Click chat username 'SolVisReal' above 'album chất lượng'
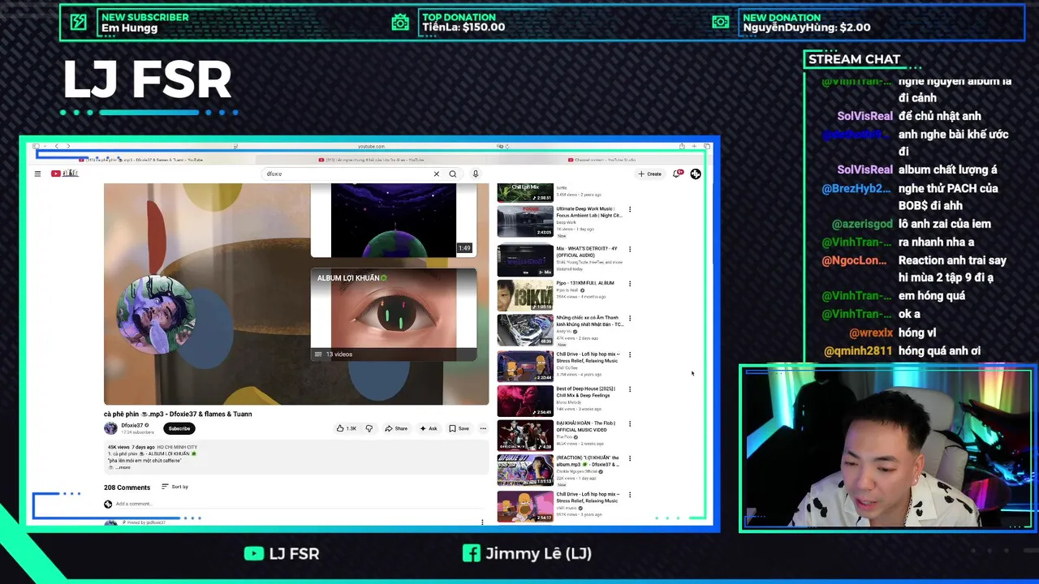This screenshot has width=1039, height=584. (x=864, y=170)
